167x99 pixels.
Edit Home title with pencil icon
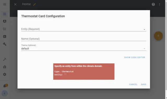[34, 4]
